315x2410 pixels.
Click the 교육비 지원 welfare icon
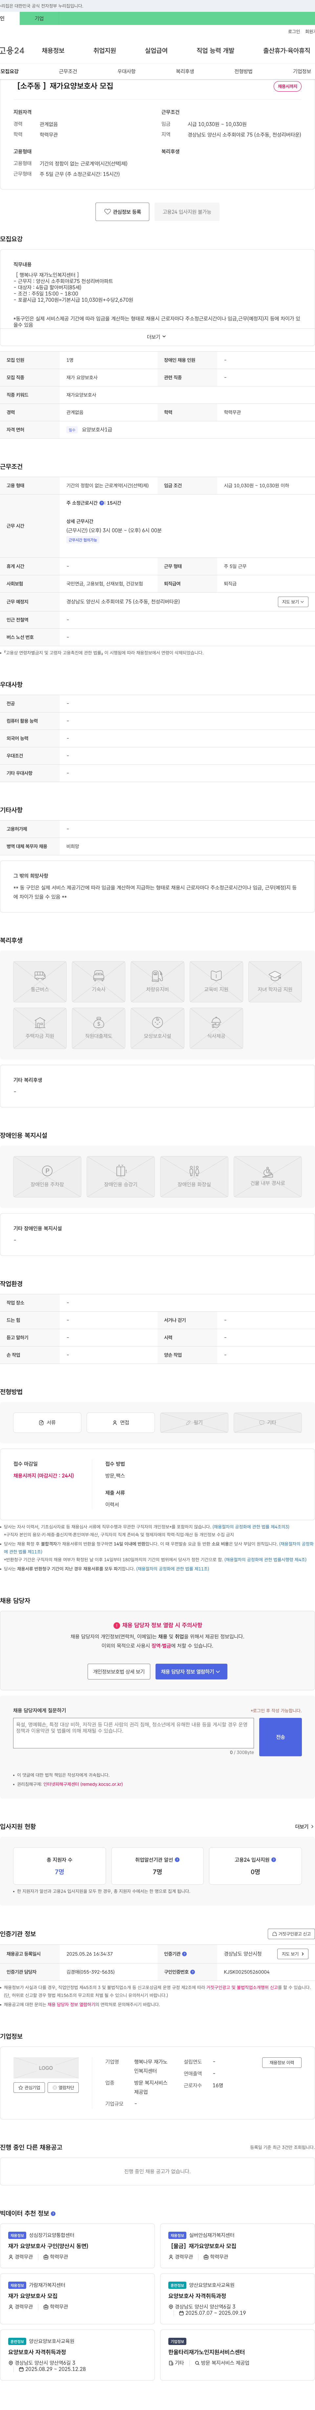pos(216,981)
